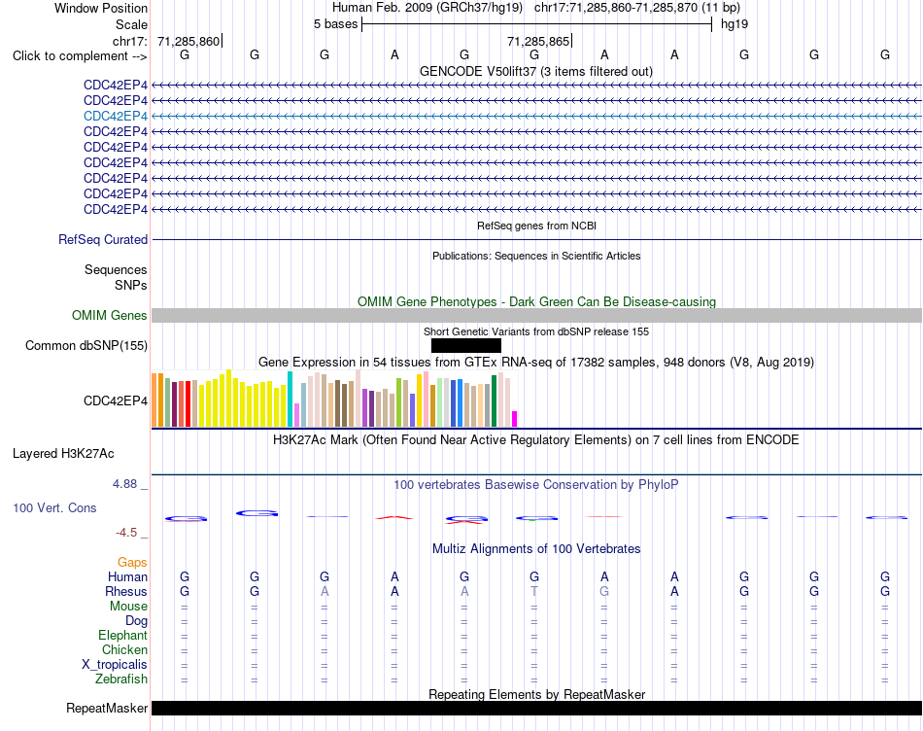Click the '4.88' PhyloP upper scale value

coord(124,483)
